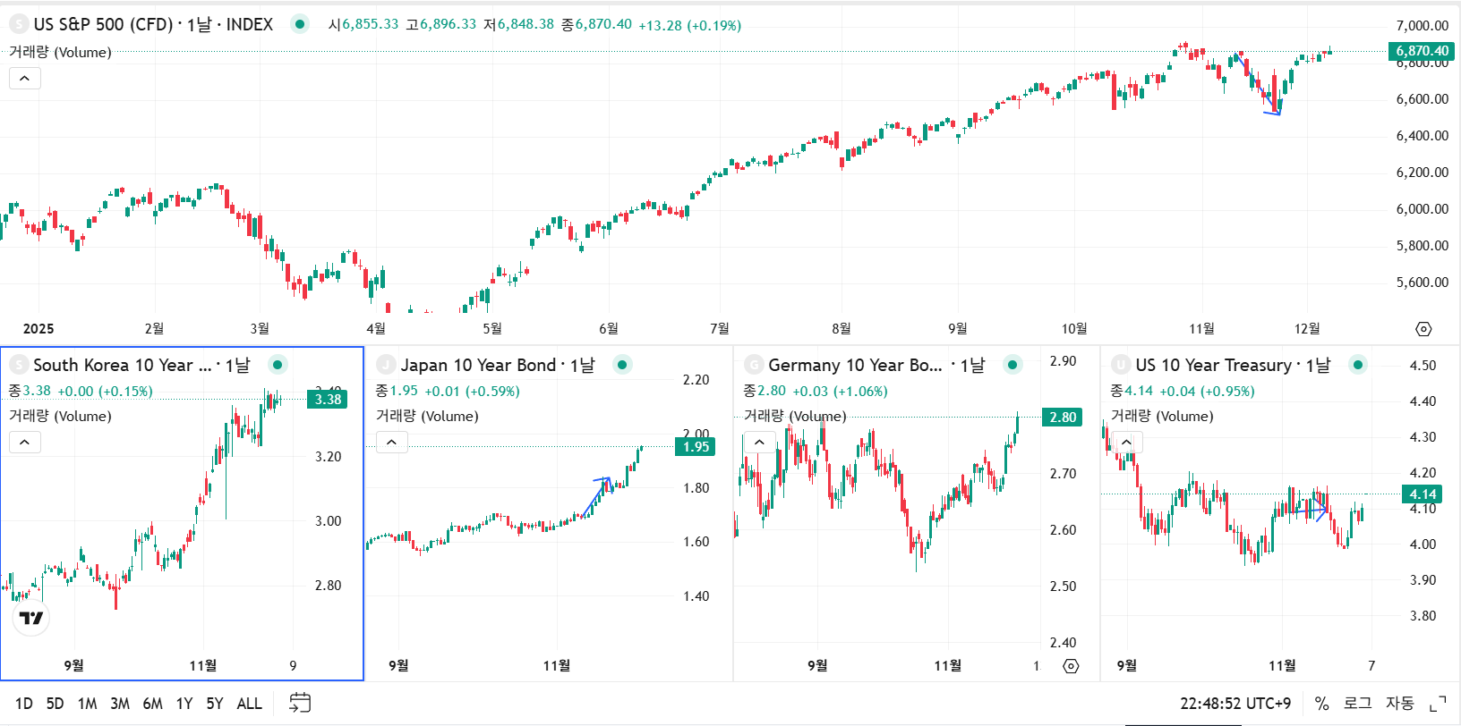Viewport: 1461px width, 726px height.
Task: Click the Germany 거래량 (Volume) indicator label
Action: [x=795, y=416]
